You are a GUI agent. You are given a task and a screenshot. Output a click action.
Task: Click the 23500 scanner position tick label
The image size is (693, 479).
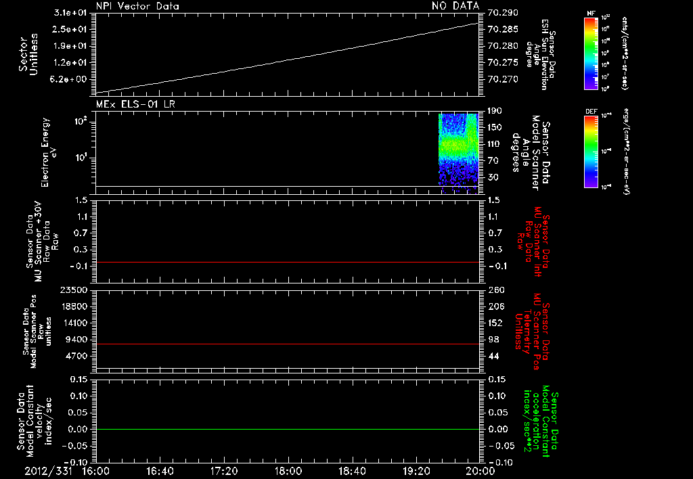(73, 290)
